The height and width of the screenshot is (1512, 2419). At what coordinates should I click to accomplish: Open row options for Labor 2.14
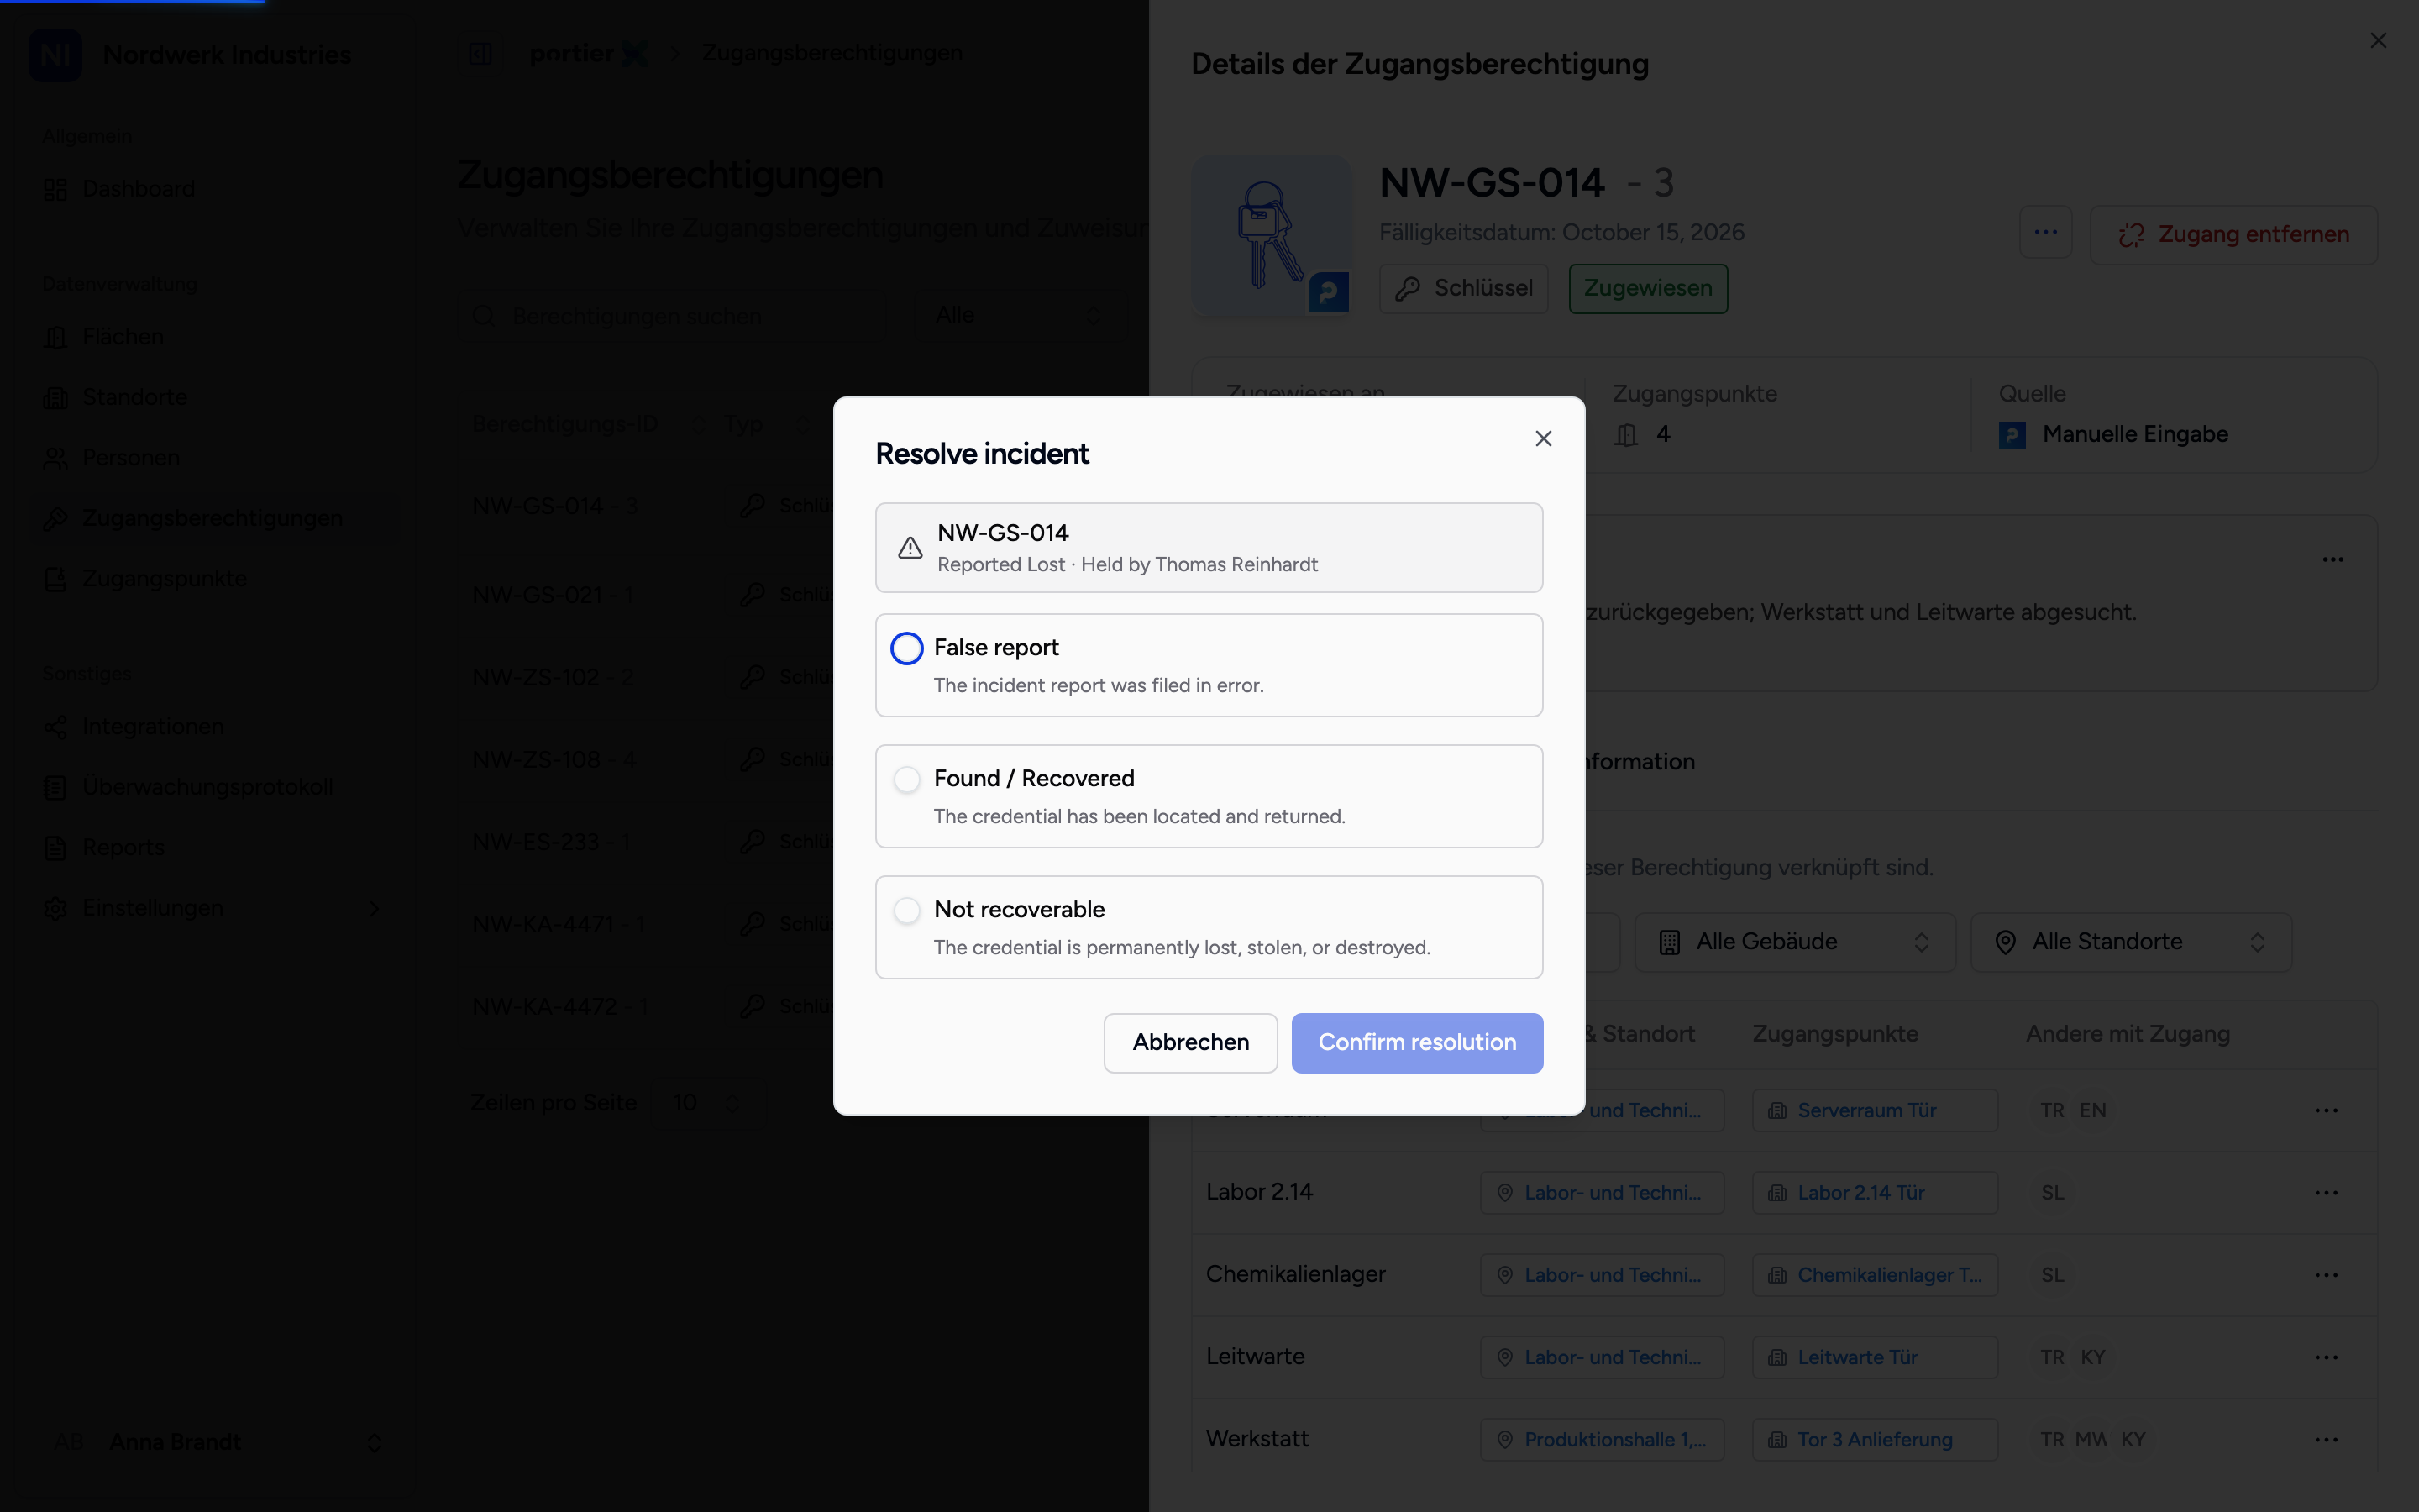click(2326, 1193)
